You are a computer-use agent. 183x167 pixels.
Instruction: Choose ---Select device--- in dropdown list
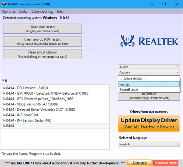(x=149, y=79)
